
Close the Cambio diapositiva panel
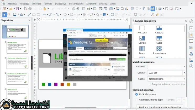[x=186, y=21]
